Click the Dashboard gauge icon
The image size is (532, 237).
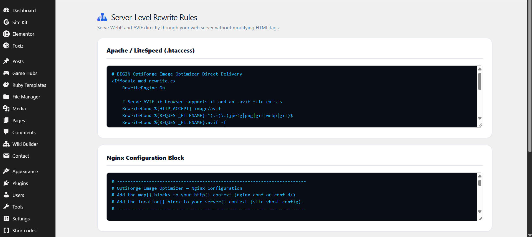pyautogui.click(x=6, y=10)
